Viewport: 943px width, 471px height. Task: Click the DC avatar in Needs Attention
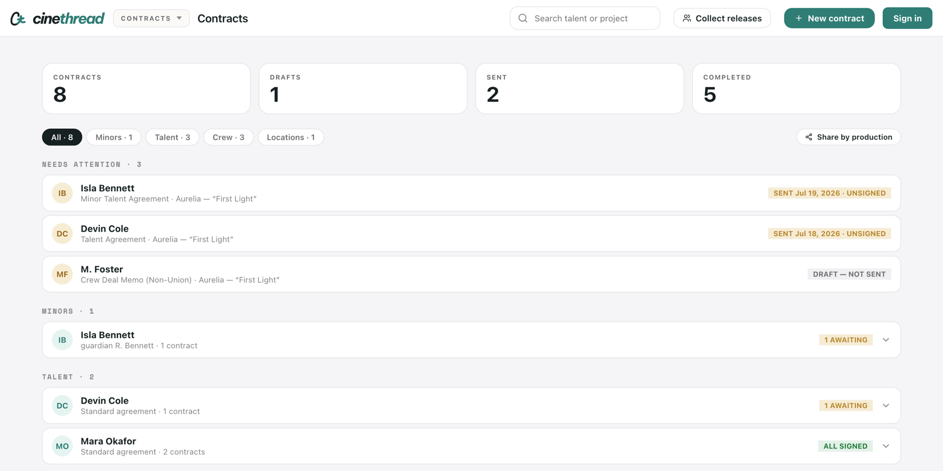coord(63,234)
